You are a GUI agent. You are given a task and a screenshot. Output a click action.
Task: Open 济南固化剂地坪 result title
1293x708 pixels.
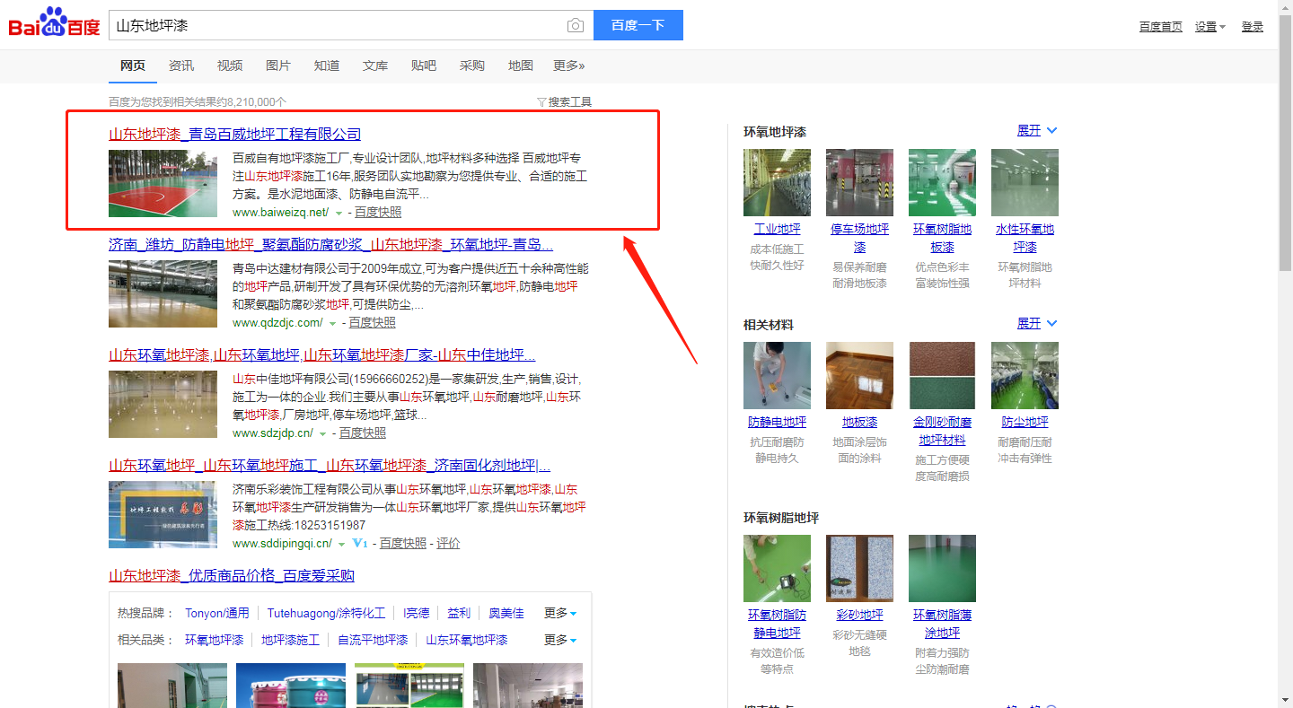pyautogui.click(x=330, y=466)
